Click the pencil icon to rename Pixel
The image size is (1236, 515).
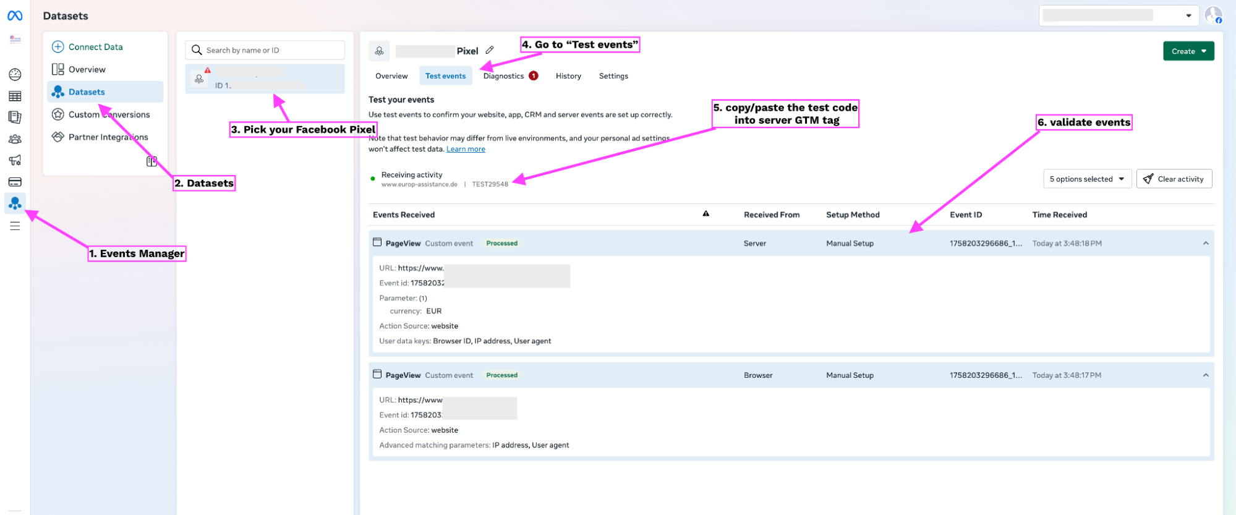click(490, 50)
